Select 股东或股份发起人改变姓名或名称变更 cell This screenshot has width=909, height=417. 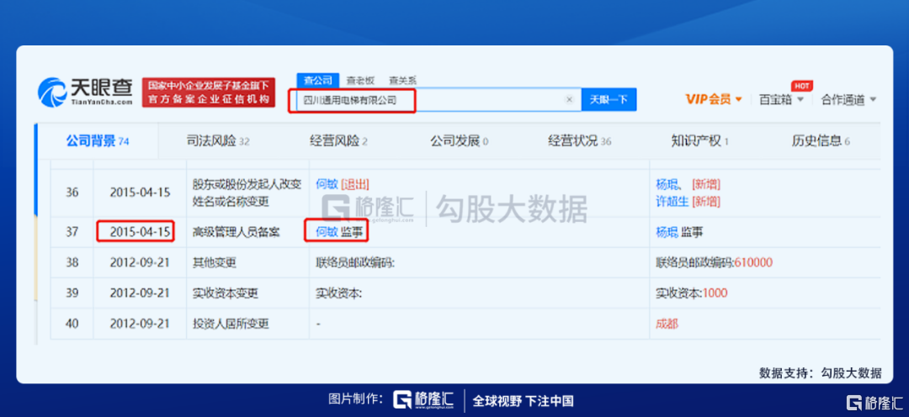[247, 193]
